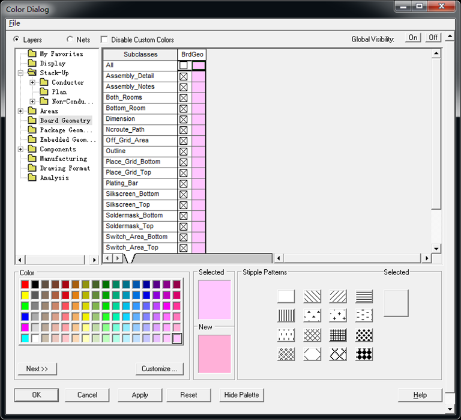Choose the octagon outline stipple pattern
Image resolution: width=461 pixels, height=420 pixels.
(312, 354)
